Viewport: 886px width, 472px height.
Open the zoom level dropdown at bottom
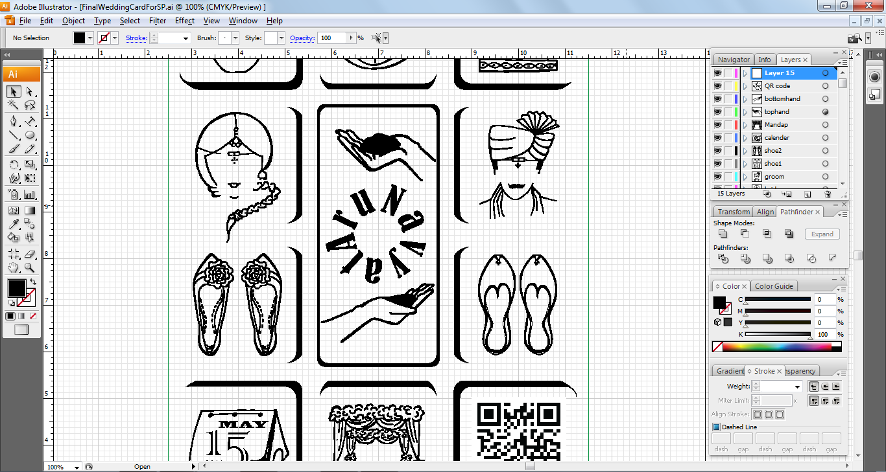[77, 467]
